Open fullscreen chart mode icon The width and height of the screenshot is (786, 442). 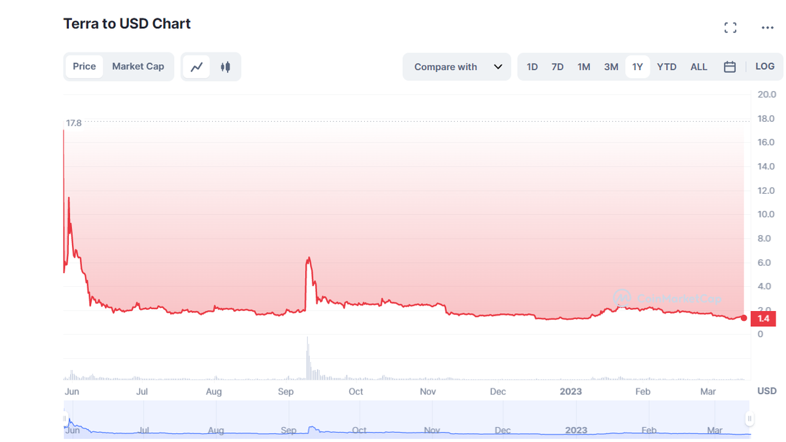[730, 28]
